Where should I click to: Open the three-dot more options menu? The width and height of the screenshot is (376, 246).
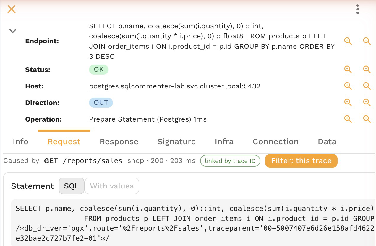[x=358, y=9]
